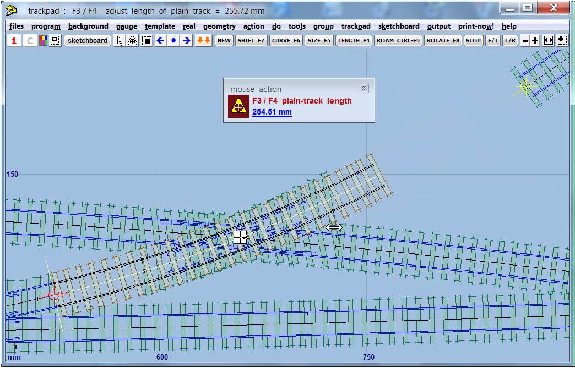Open the sketchboard menu

[x=399, y=26]
